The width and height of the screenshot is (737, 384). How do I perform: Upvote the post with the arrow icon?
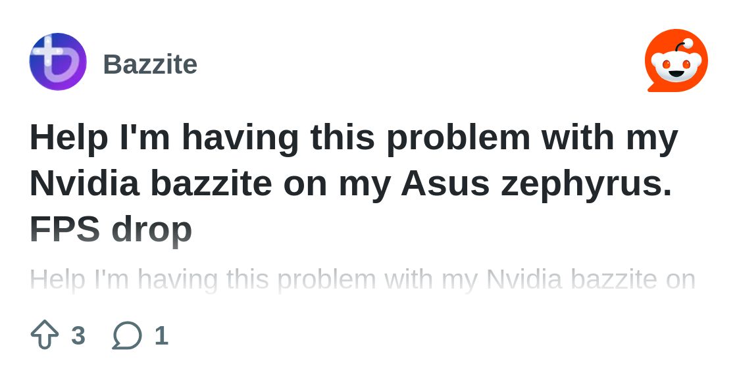pos(45,335)
